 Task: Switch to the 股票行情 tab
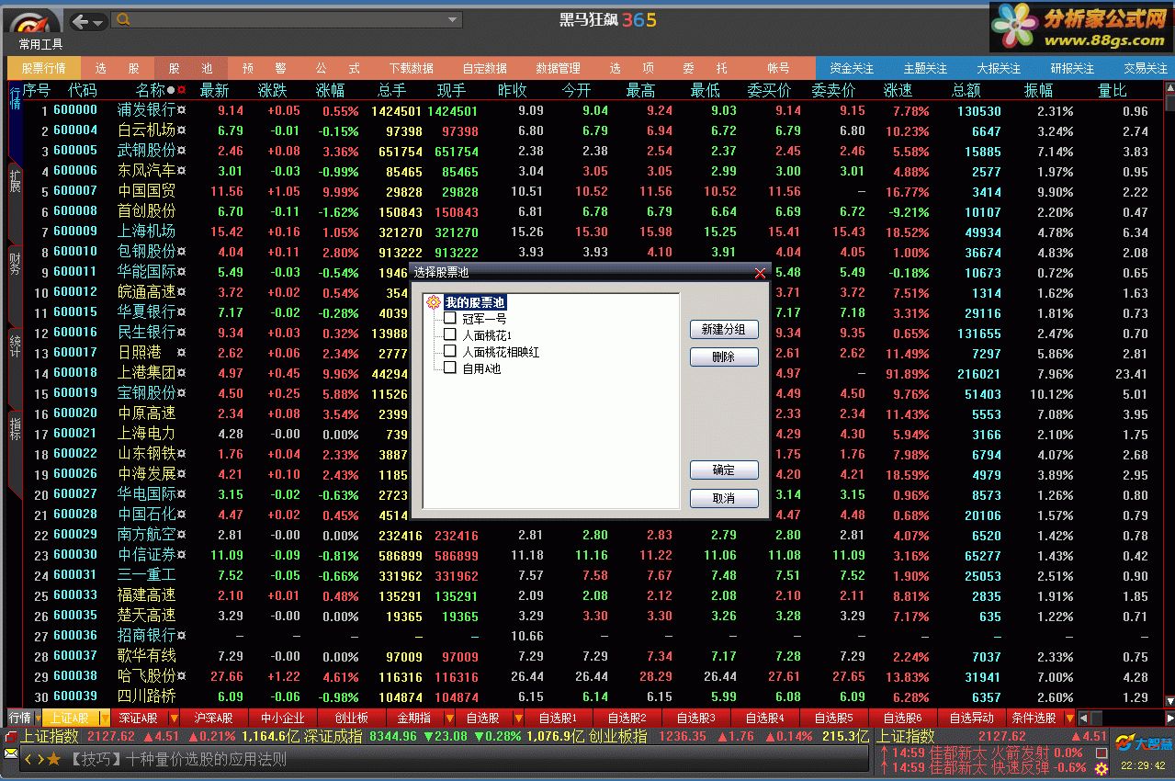pos(44,68)
